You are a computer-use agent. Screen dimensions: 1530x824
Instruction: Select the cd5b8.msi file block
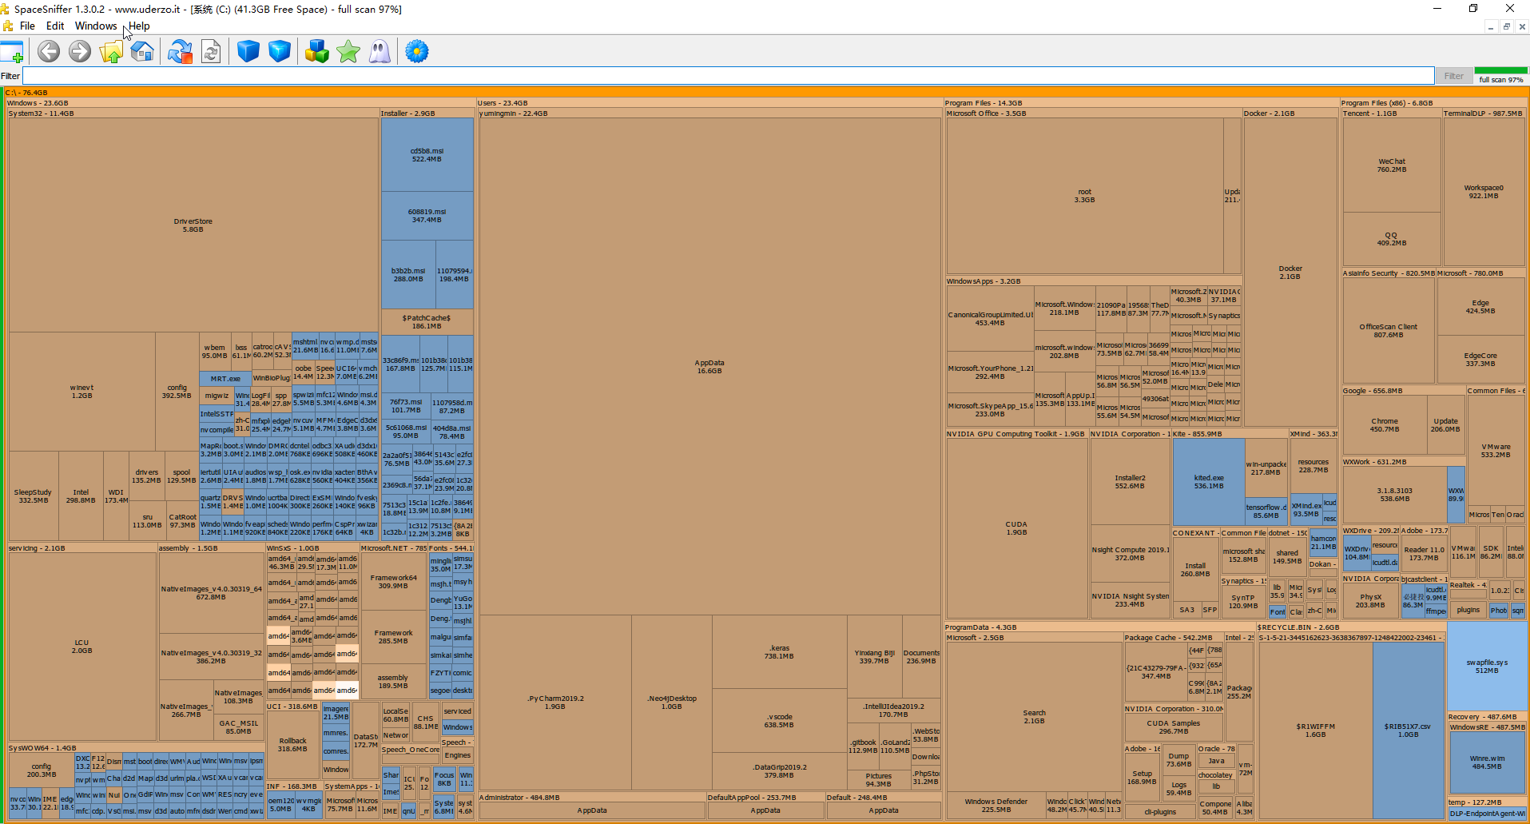click(x=427, y=155)
